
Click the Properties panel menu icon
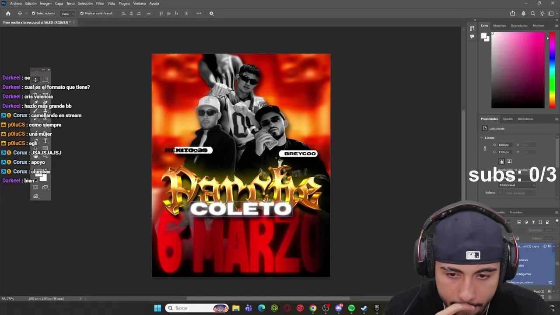pyautogui.click(x=556, y=119)
